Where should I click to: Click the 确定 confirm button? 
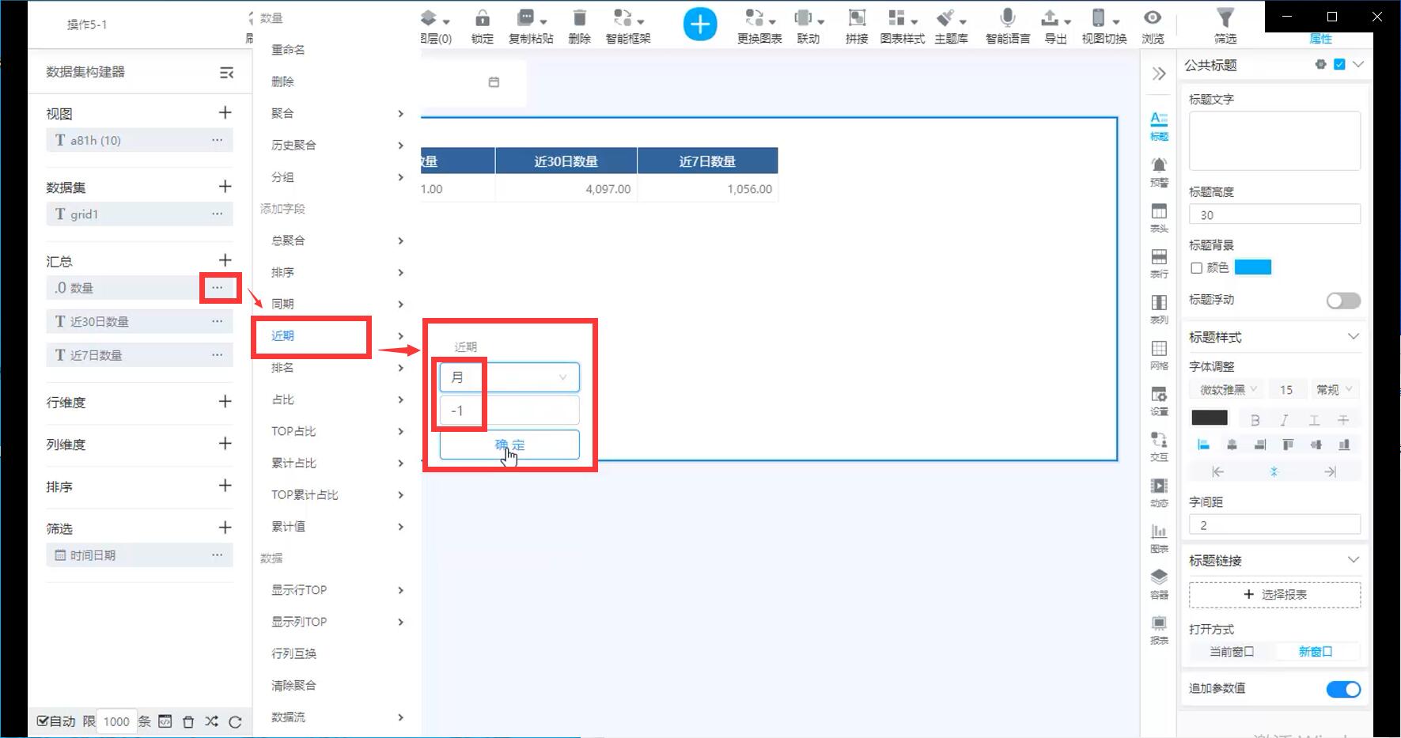tap(509, 445)
